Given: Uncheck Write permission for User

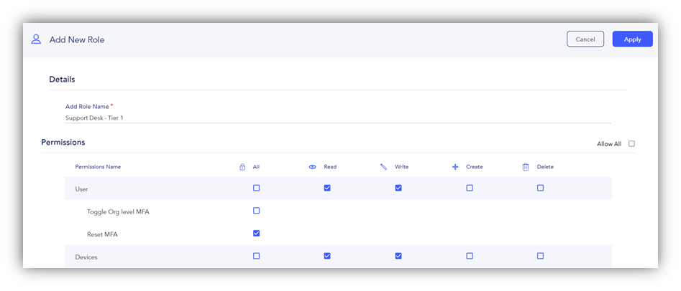Looking at the screenshot, I should [x=398, y=188].
